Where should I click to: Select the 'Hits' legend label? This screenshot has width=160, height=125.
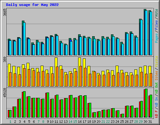pyautogui.click(x=157, y=13)
